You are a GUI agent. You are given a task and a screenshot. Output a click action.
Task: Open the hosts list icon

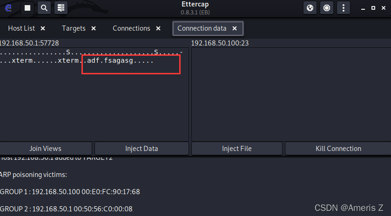pos(61,8)
